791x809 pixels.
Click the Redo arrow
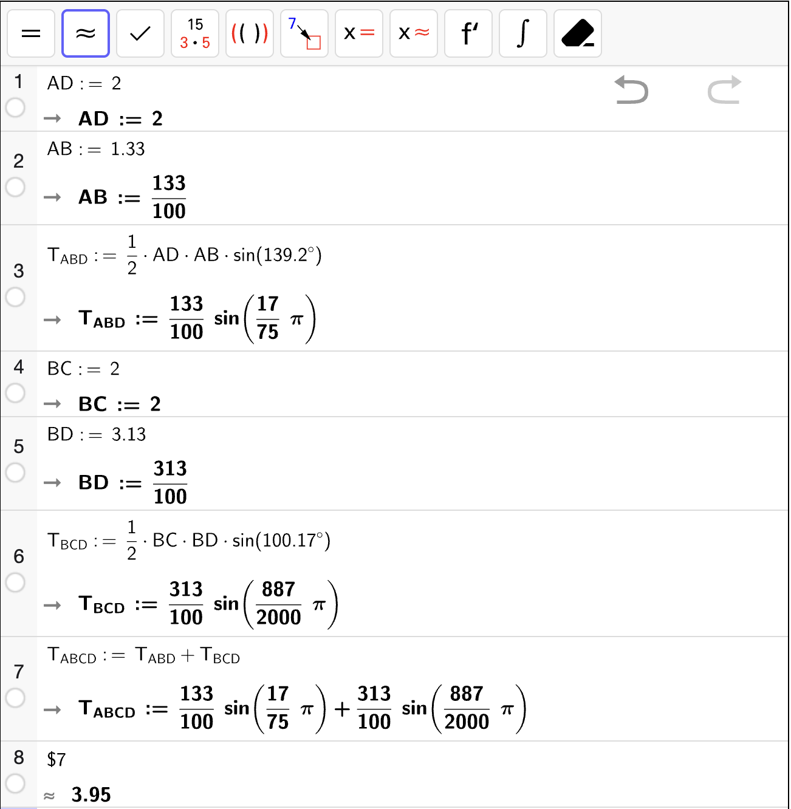pyautogui.click(x=725, y=90)
